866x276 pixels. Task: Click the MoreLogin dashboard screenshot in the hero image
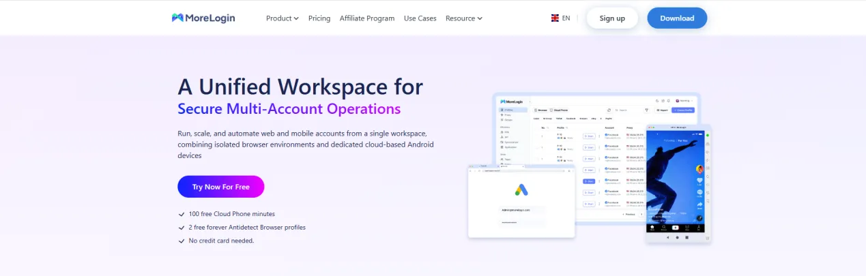(597, 158)
